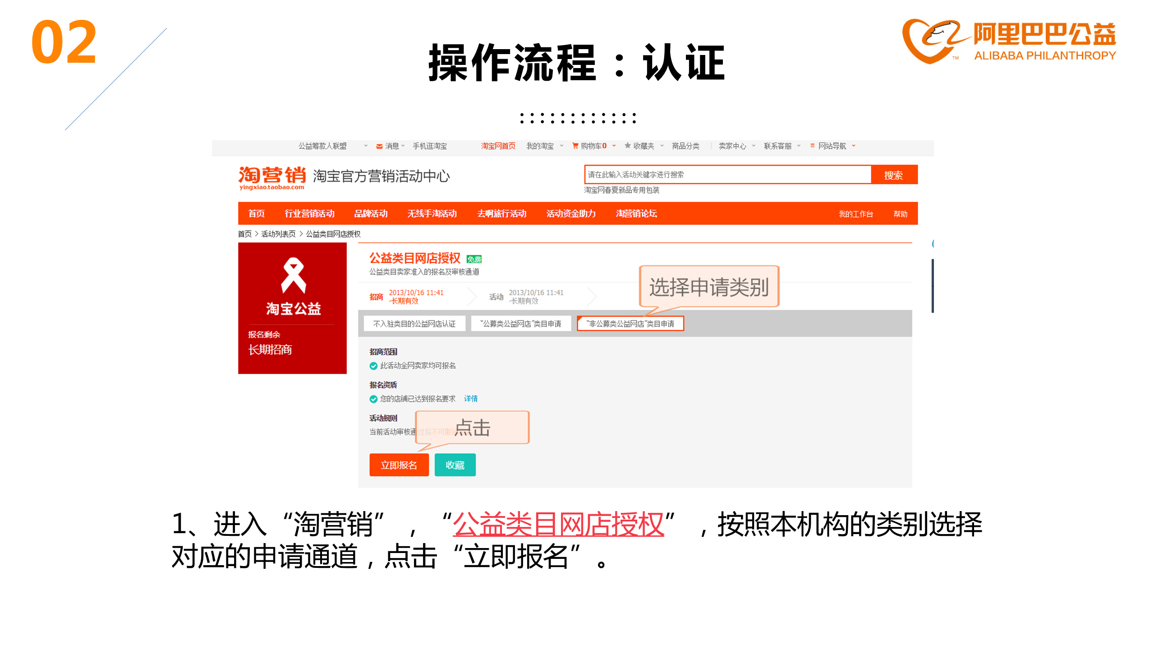
Task: Click the 联系客服 link
Action: [777, 146]
